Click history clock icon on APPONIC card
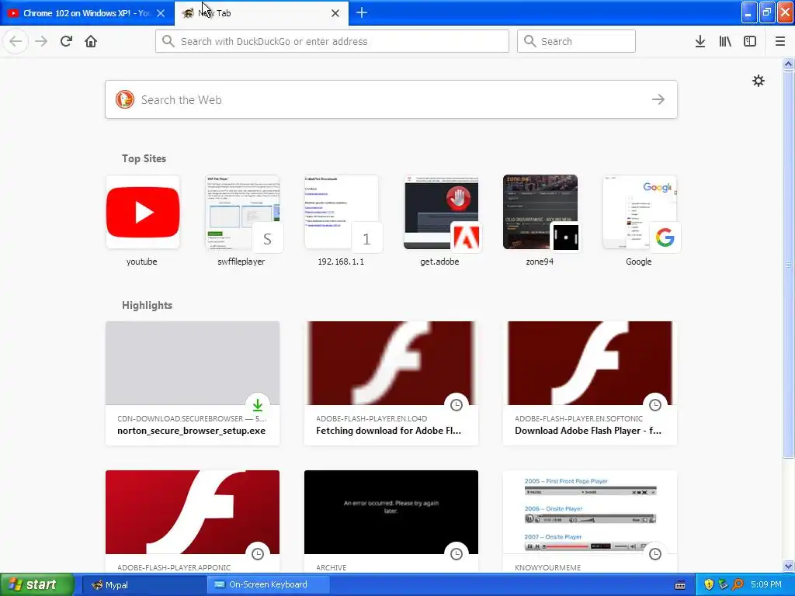 pos(258,553)
